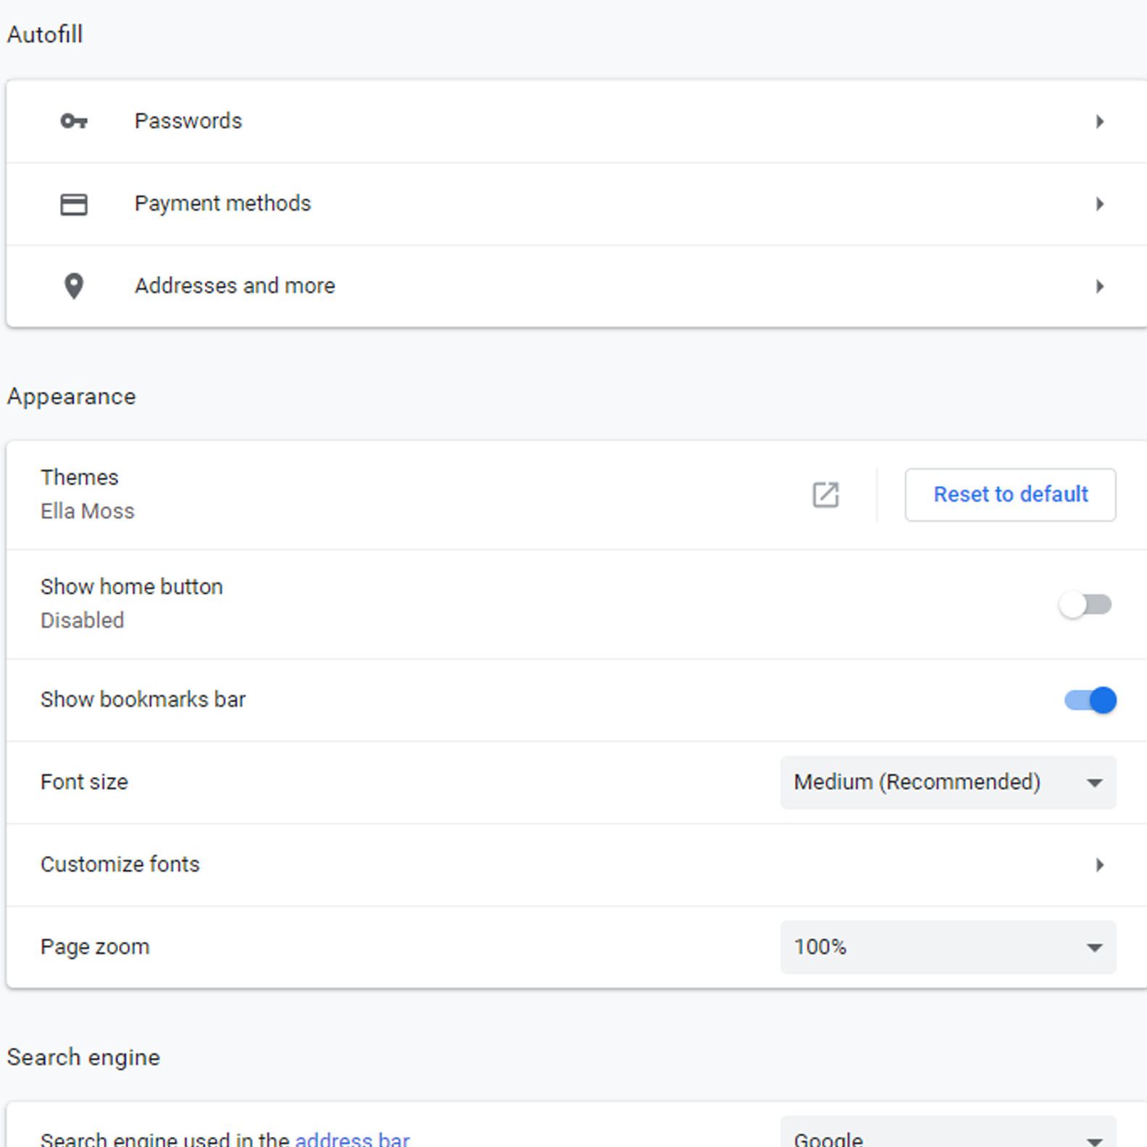Click the Font size label

coord(84,782)
